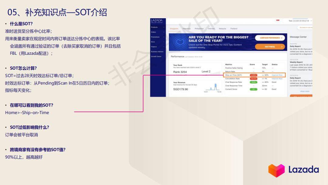
Task: Expand the Finance sidebar menu
Action: click(x=158, y=47)
